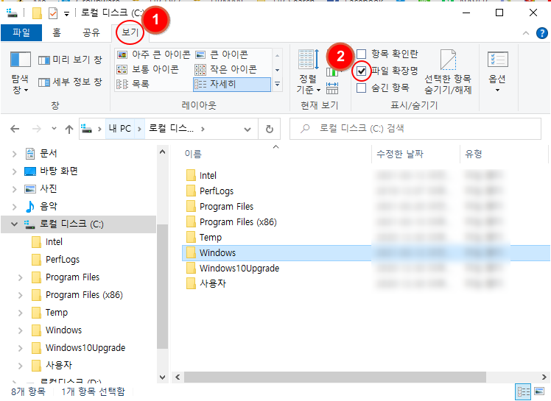The height and width of the screenshot is (401, 551).
Task: Choose 목록 list layout
Action: [133, 84]
